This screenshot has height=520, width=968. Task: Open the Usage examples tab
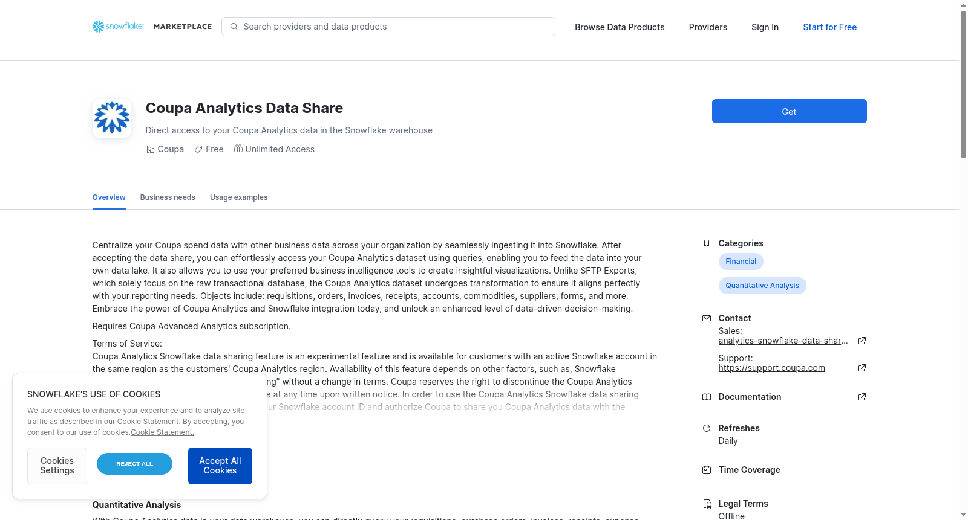pyautogui.click(x=238, y=197)
